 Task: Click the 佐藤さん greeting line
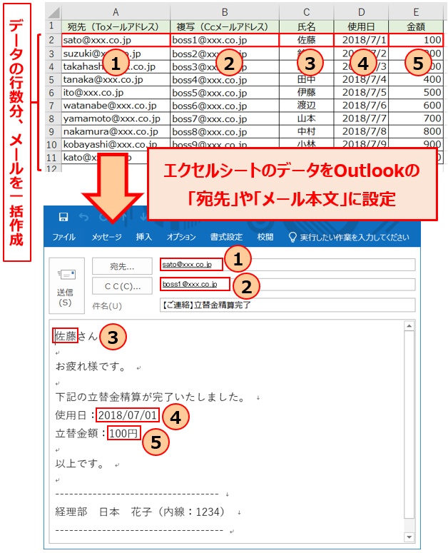pos(76,336)
